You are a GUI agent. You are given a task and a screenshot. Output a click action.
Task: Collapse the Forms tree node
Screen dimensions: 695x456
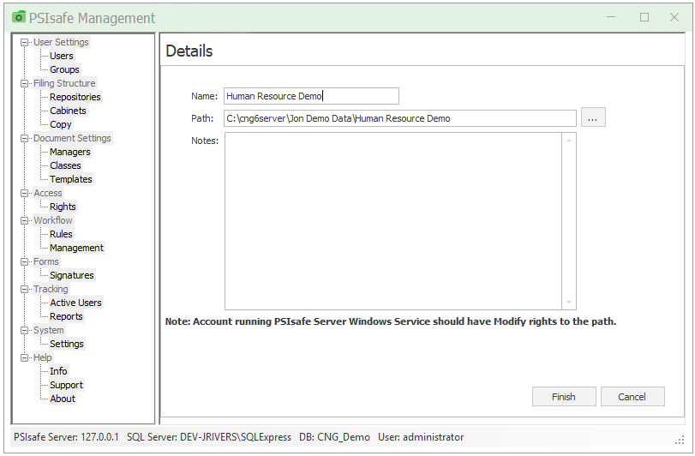pyautogui.click(x=24, y=262)
